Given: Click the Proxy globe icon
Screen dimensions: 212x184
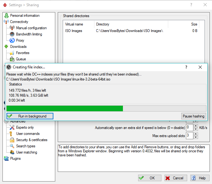Looking at the screenshot, I should click(x=12, y=40).
